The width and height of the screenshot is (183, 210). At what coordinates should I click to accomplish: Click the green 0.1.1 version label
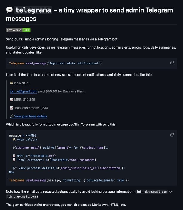pyautogui.click(x=26, y=30)
